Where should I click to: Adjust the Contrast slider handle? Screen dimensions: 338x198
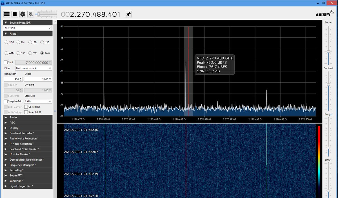(x=328, y=84)
